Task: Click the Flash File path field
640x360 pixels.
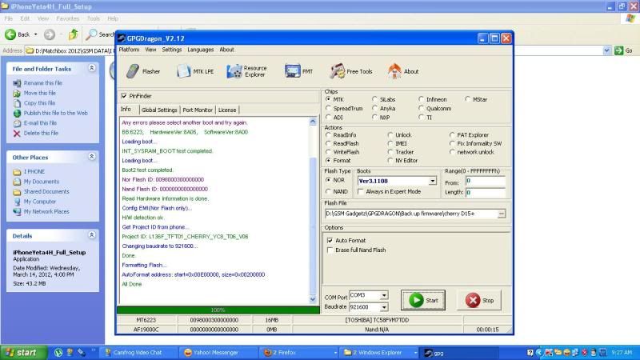Action: point(410,214)
